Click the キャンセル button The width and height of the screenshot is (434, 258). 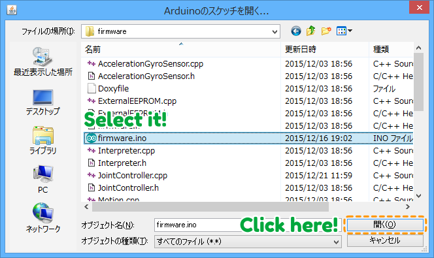[385, 240]
